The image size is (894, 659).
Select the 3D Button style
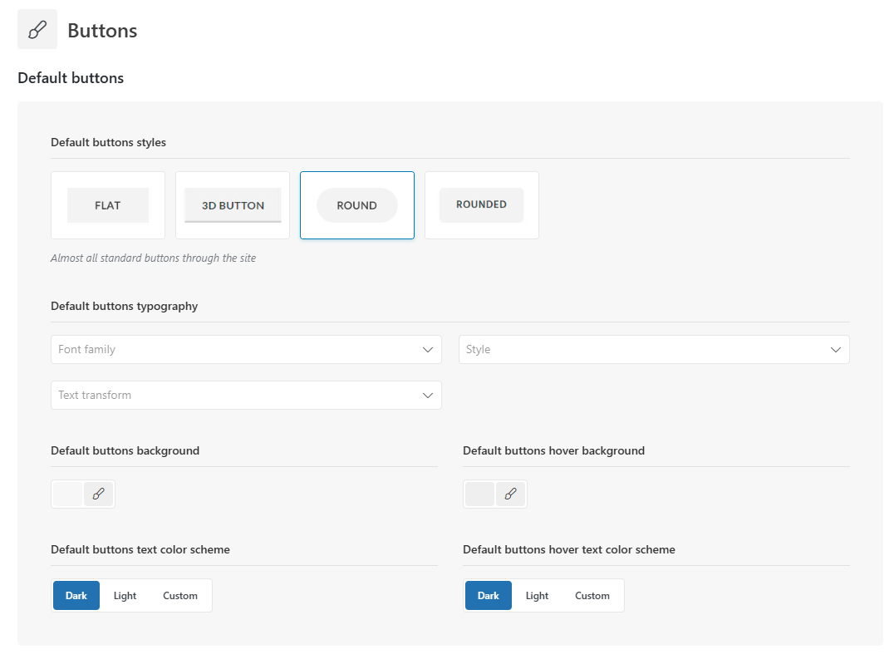(233, 205)
